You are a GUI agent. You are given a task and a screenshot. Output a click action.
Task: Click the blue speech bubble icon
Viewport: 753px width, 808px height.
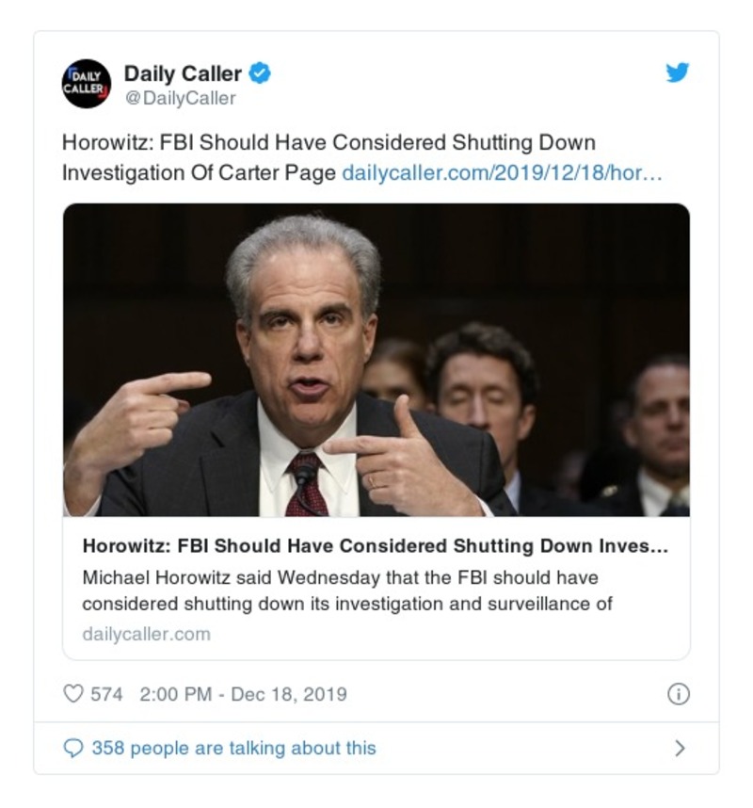pyautogui.click(x=73, y=748)
